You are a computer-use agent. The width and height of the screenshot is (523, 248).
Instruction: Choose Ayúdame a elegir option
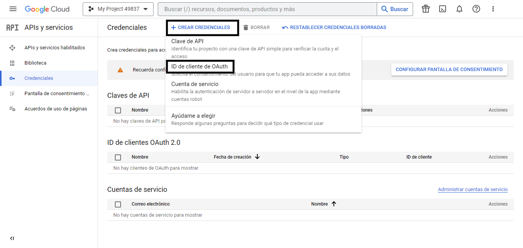click(263, 119)
